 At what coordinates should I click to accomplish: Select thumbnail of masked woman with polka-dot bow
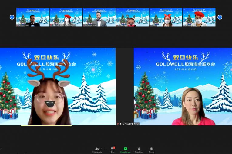(x=166, y=17)
